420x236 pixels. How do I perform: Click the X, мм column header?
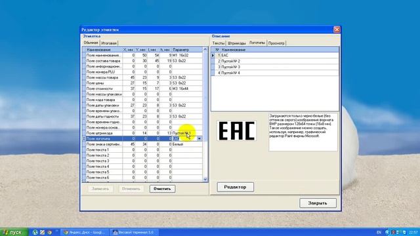[129, 50]
